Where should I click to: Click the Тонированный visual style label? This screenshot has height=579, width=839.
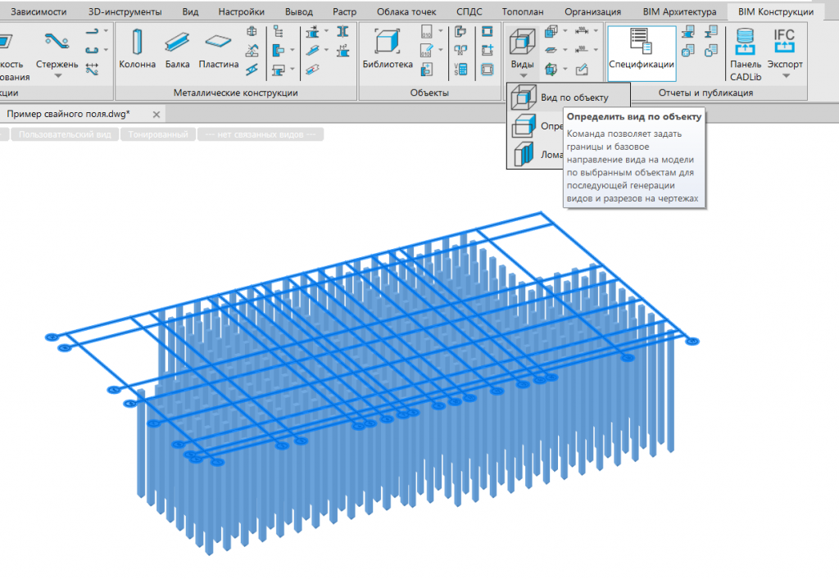158,134
